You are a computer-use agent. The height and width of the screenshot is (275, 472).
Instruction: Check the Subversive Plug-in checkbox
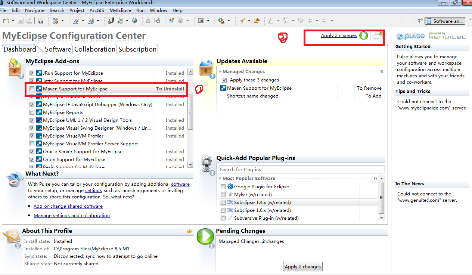223,218
